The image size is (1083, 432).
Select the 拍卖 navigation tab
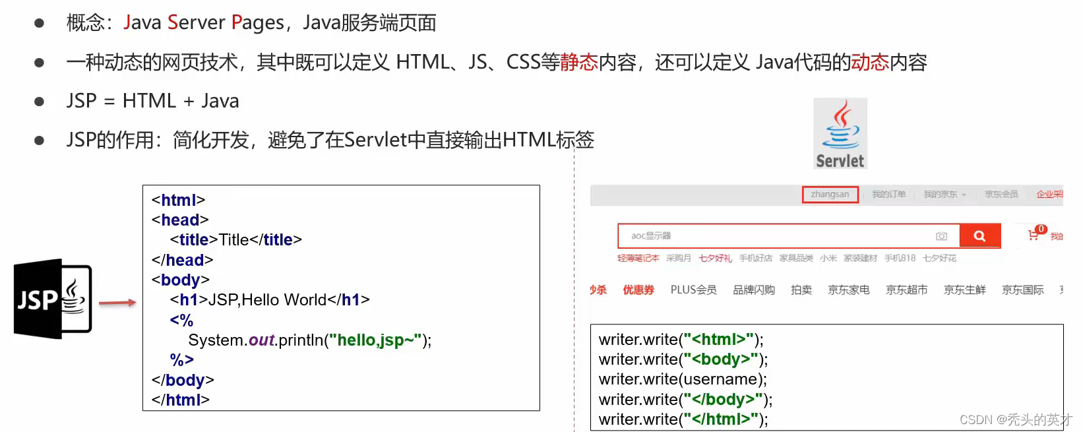click(x=801, y=290)
